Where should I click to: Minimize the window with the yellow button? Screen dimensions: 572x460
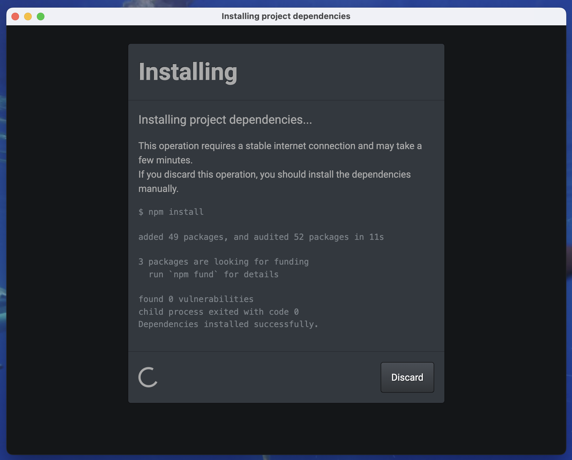(x=28, y=16)
